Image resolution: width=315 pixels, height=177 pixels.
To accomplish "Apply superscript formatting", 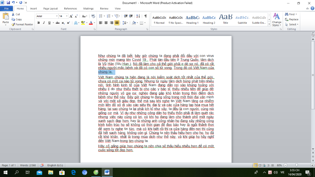I will tap(68, 23).
